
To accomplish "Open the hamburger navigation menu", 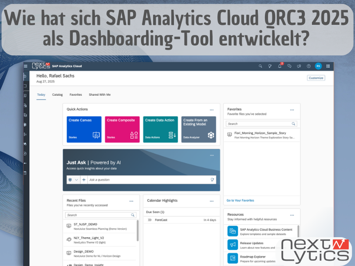I will 26,66.
